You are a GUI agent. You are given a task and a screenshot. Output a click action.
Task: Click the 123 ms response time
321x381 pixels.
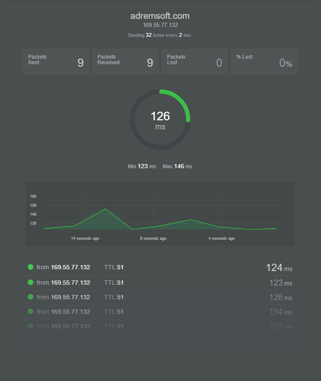(281, 283)
